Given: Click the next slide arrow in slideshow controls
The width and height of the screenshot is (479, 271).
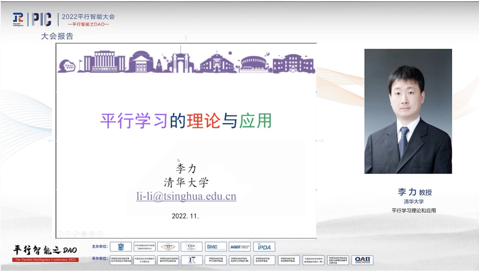Looking at the screenshot, I should (68, 234).
